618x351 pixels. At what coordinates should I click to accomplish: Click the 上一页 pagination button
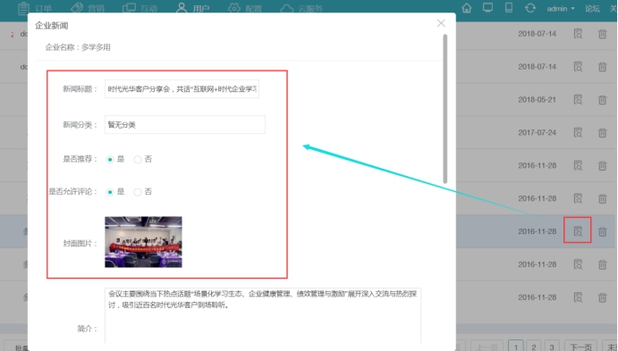click(487, 347)
